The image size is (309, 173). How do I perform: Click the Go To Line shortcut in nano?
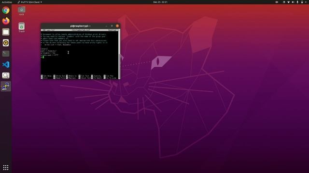pyautogui.click(x=110, y=78)
